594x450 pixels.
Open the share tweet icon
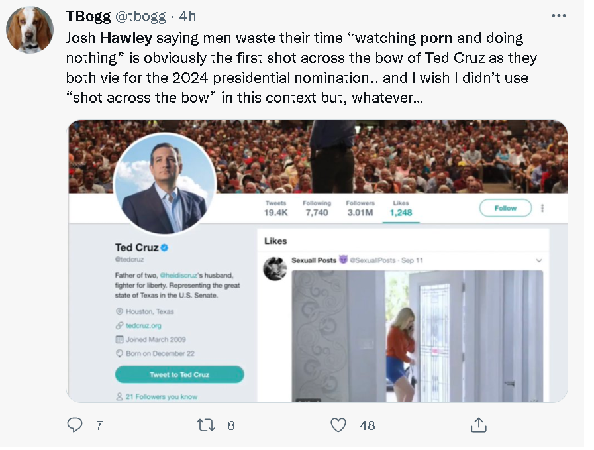click(x=478, y=425)
